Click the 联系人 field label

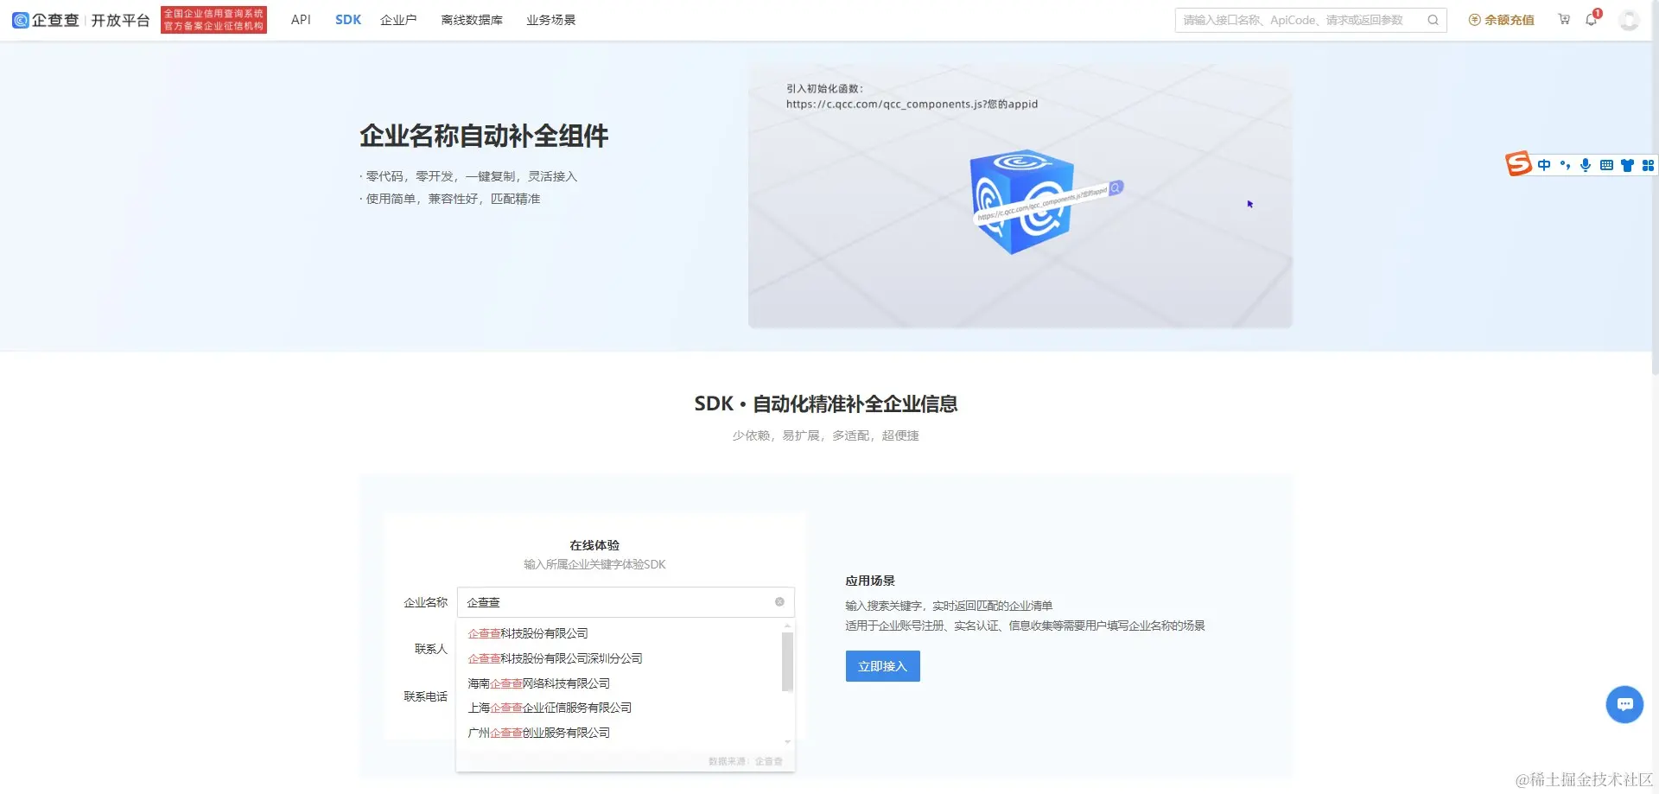pyautogui.click(x=430, y=649)
